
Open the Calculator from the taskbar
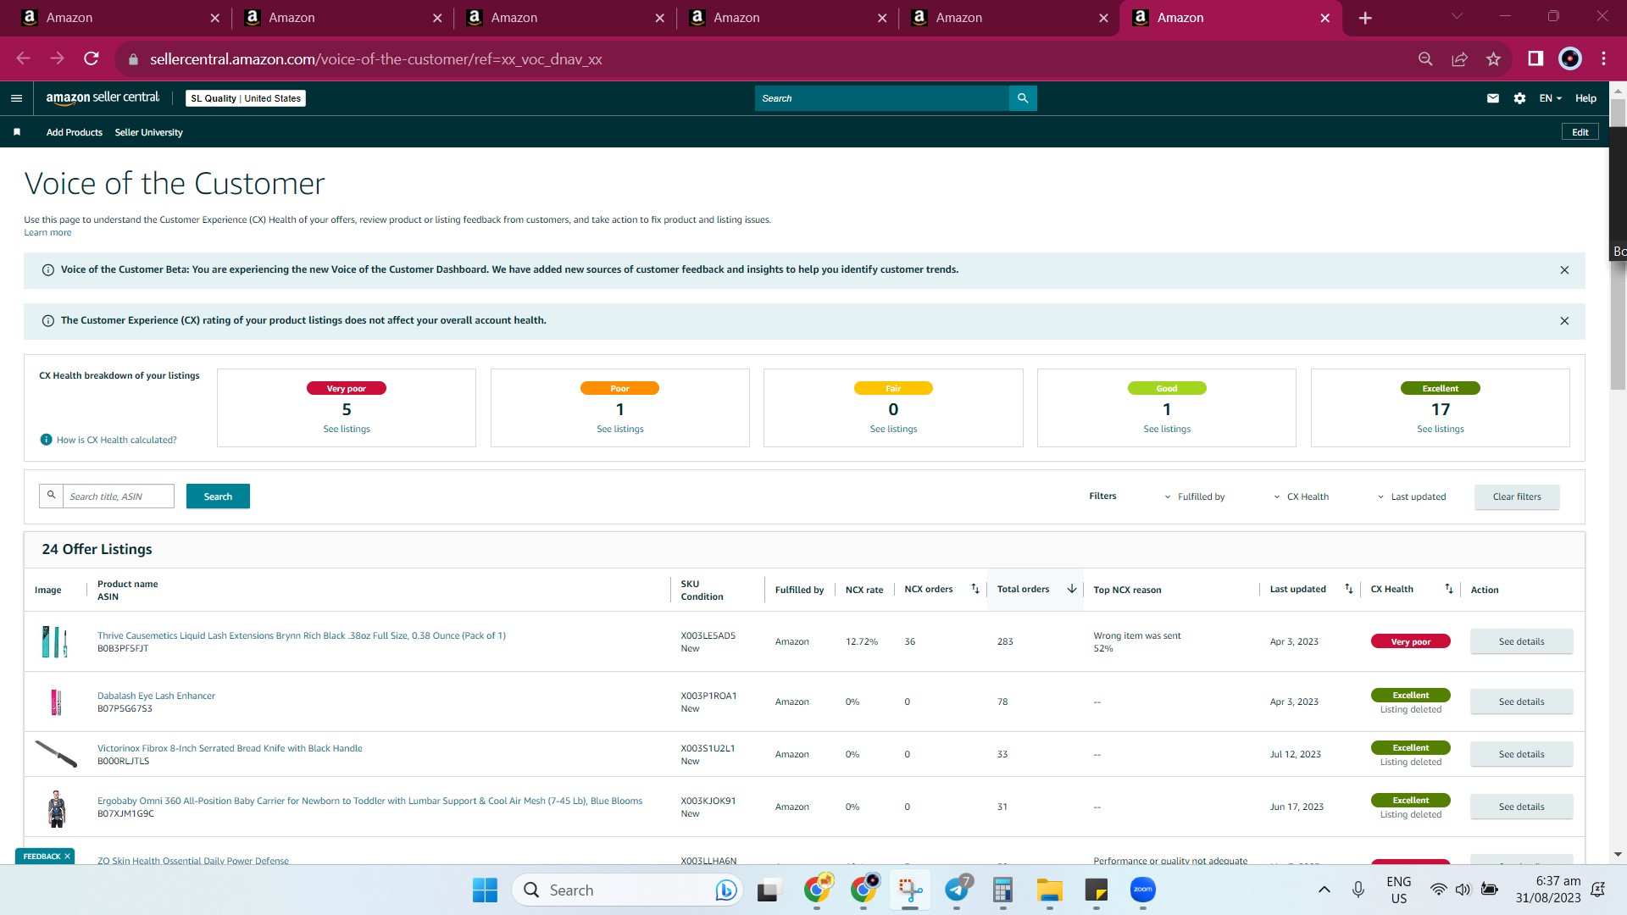(1002, 890)
